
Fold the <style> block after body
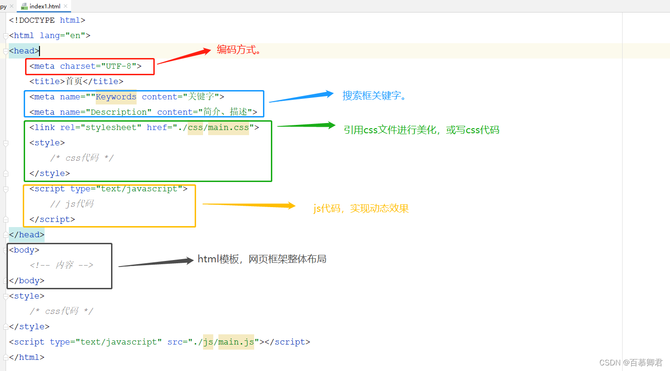(5, 296)
